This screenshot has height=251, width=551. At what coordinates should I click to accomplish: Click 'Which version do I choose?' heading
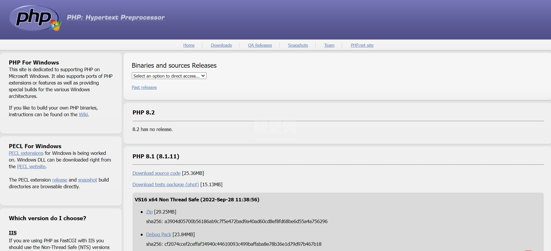pyautogui.click(x=47, y=218)
